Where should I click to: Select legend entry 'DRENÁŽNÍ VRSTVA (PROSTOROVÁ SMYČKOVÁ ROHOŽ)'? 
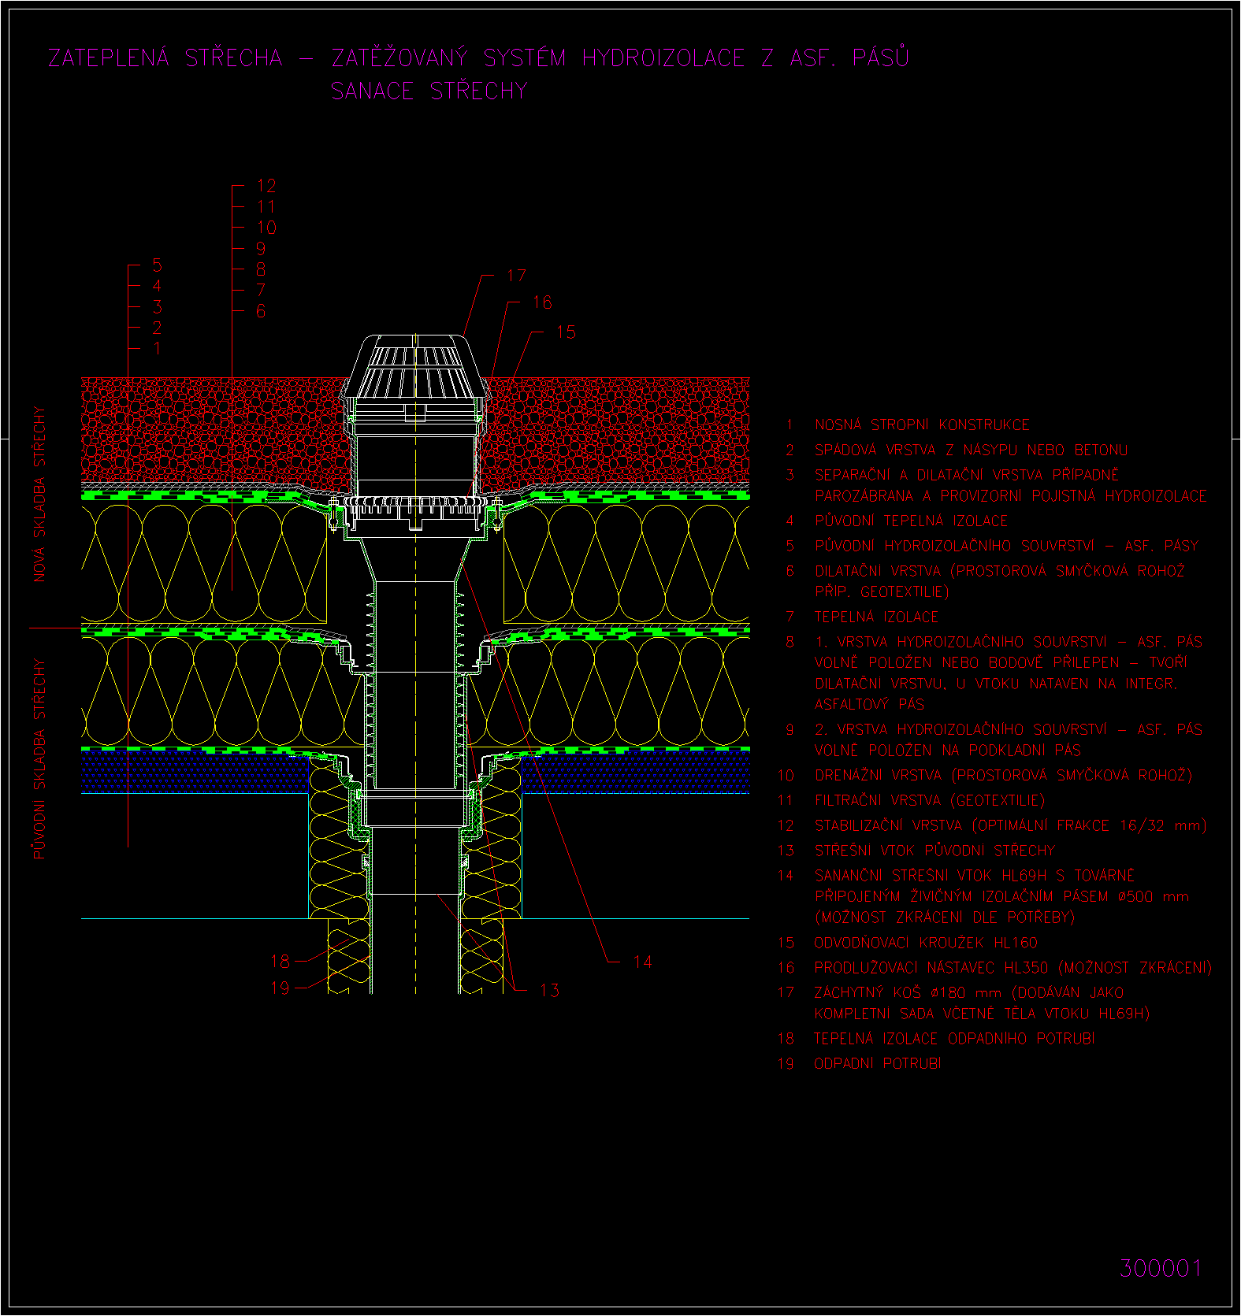pyautogui.click(x=1003, y=775)
